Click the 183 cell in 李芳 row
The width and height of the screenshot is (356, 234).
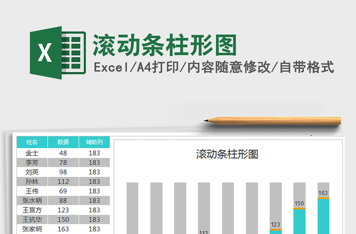tap(94, 162)
